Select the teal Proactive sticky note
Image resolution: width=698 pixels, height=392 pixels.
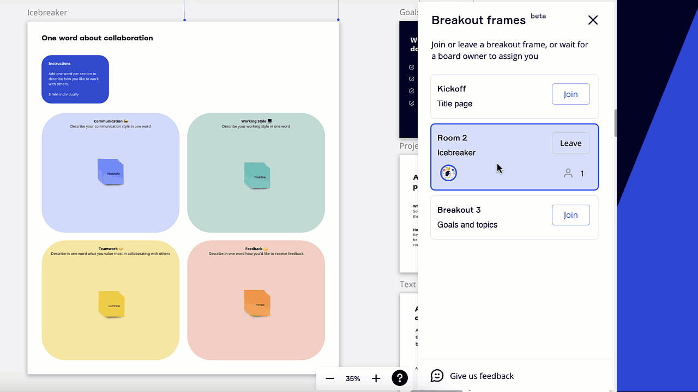(257, 176)
